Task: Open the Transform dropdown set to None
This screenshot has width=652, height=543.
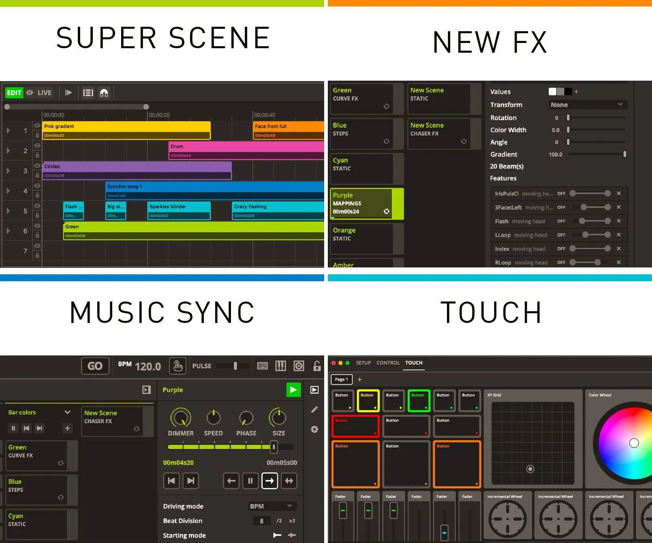Action: click(x=587, y=105)
